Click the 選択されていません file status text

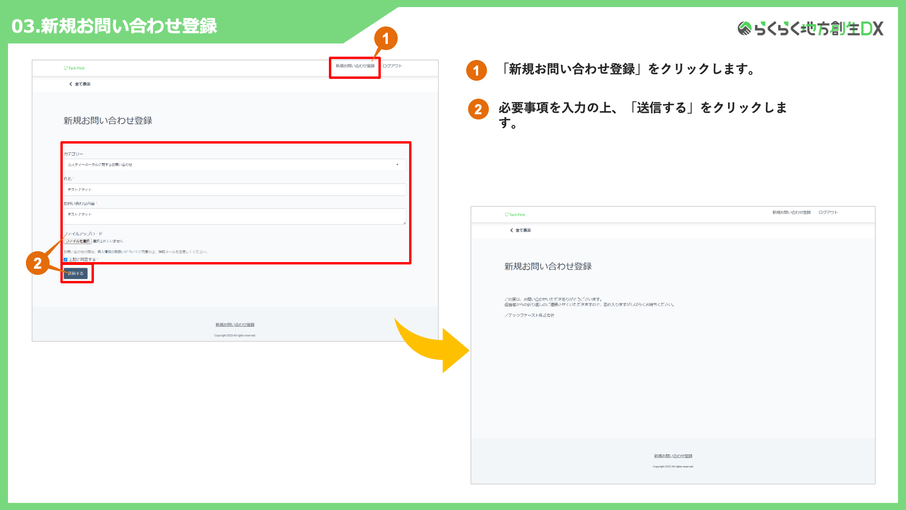108,241
